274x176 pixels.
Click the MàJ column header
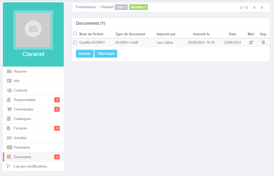click(251, 34)
